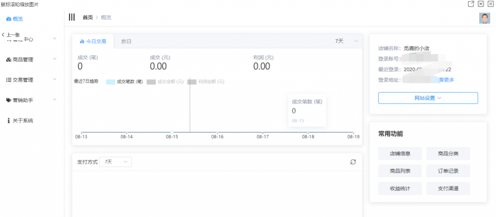
Task: Open the 网站设置 dropdown button
Action: pos(428,98)
